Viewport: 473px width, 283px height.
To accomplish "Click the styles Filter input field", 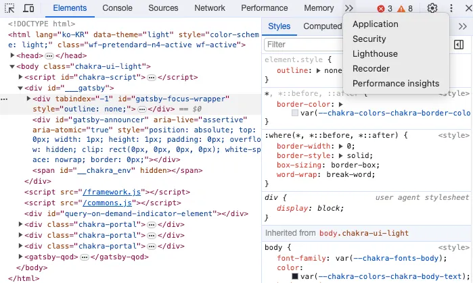I will click(x=303, y=45).
